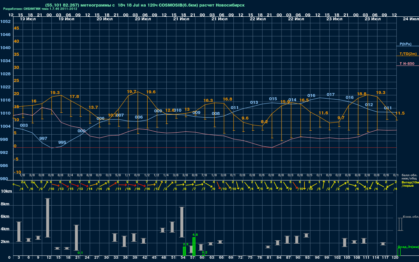Click the T H-850 legend label

pos(407,64)
